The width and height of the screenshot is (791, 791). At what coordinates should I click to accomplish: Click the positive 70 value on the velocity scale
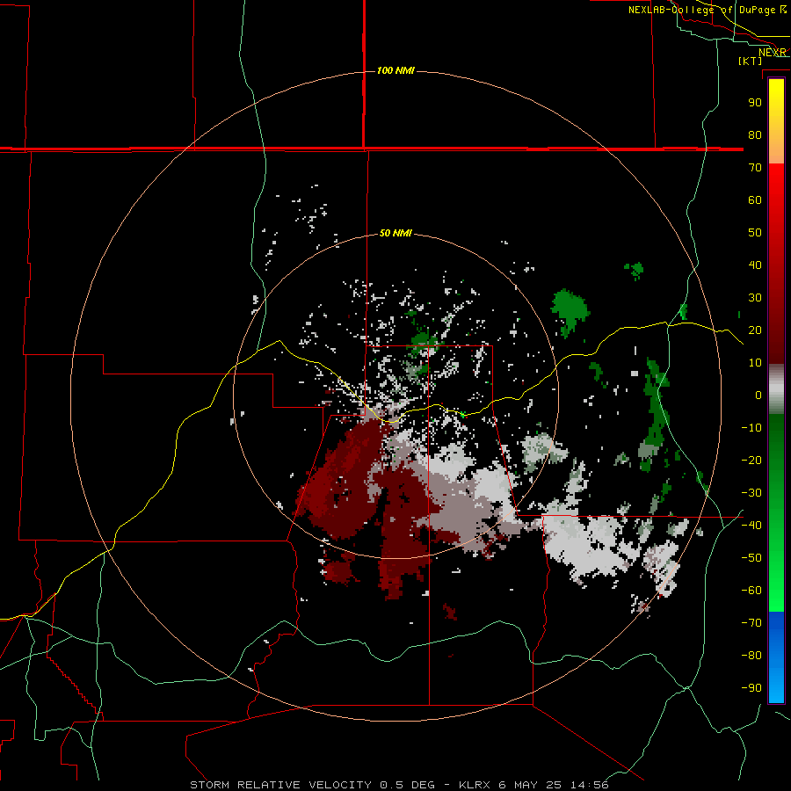coord(755,168)
